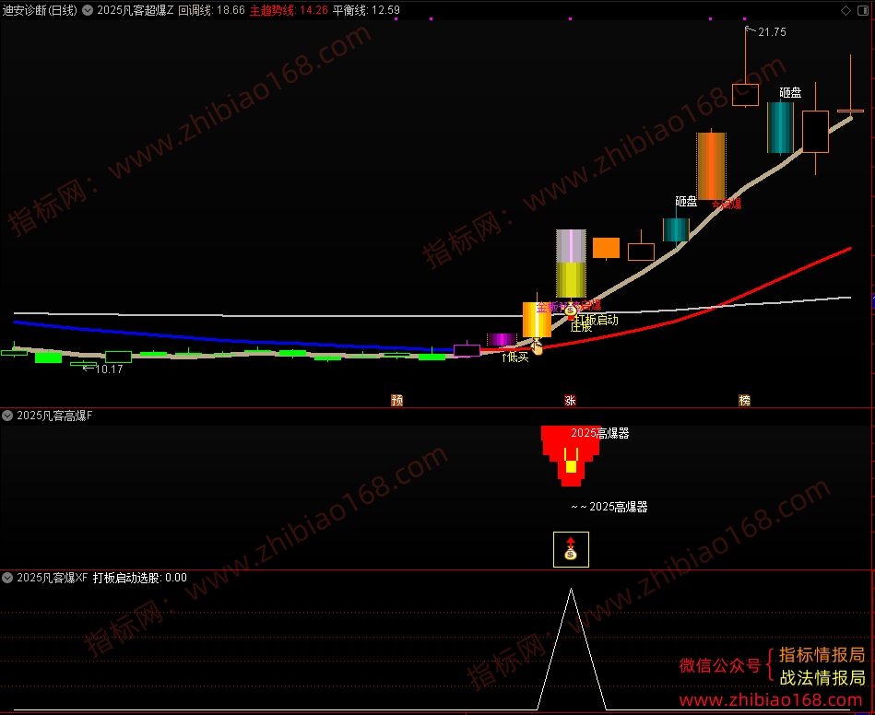875x715 pixels.
Task: Click the money bag signal in yellow box
Action: point(571,549)
